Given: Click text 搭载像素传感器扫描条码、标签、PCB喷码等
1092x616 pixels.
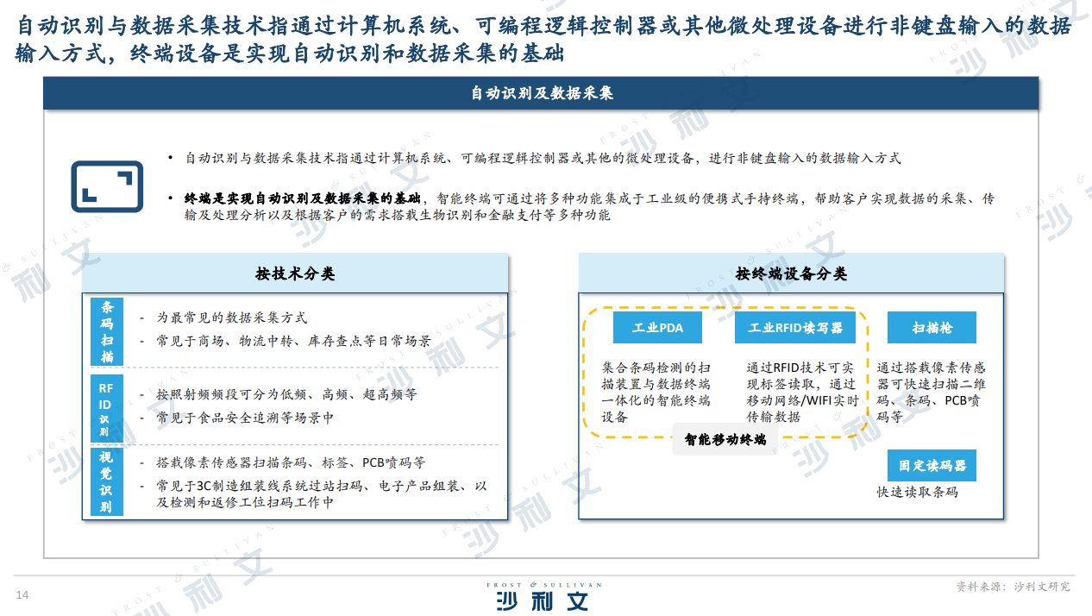Looking at the screenshot, I should (291, 462).
